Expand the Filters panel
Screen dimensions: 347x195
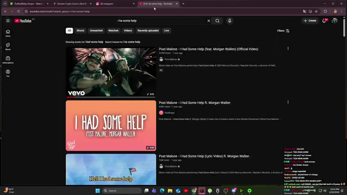pyautogui.click(x=283, y=31)
